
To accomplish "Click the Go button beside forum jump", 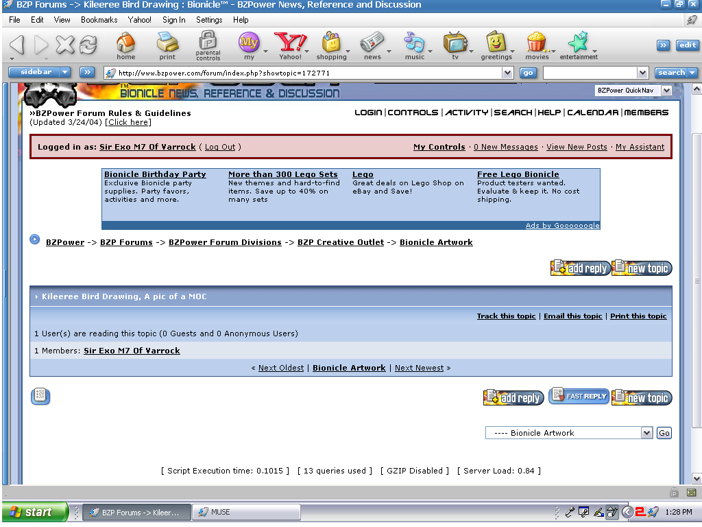I will coord(664,433).
